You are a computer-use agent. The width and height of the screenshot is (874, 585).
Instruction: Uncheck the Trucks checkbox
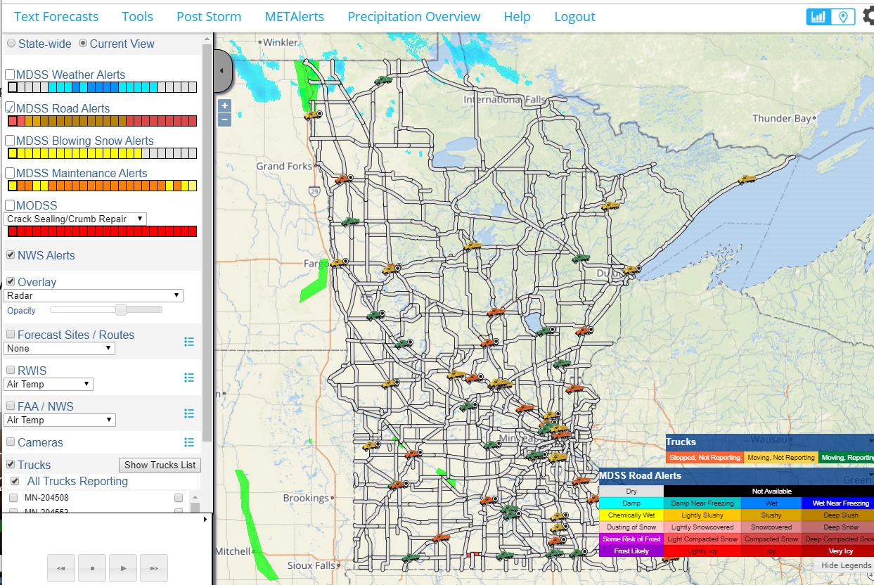(x=11, y=465)
